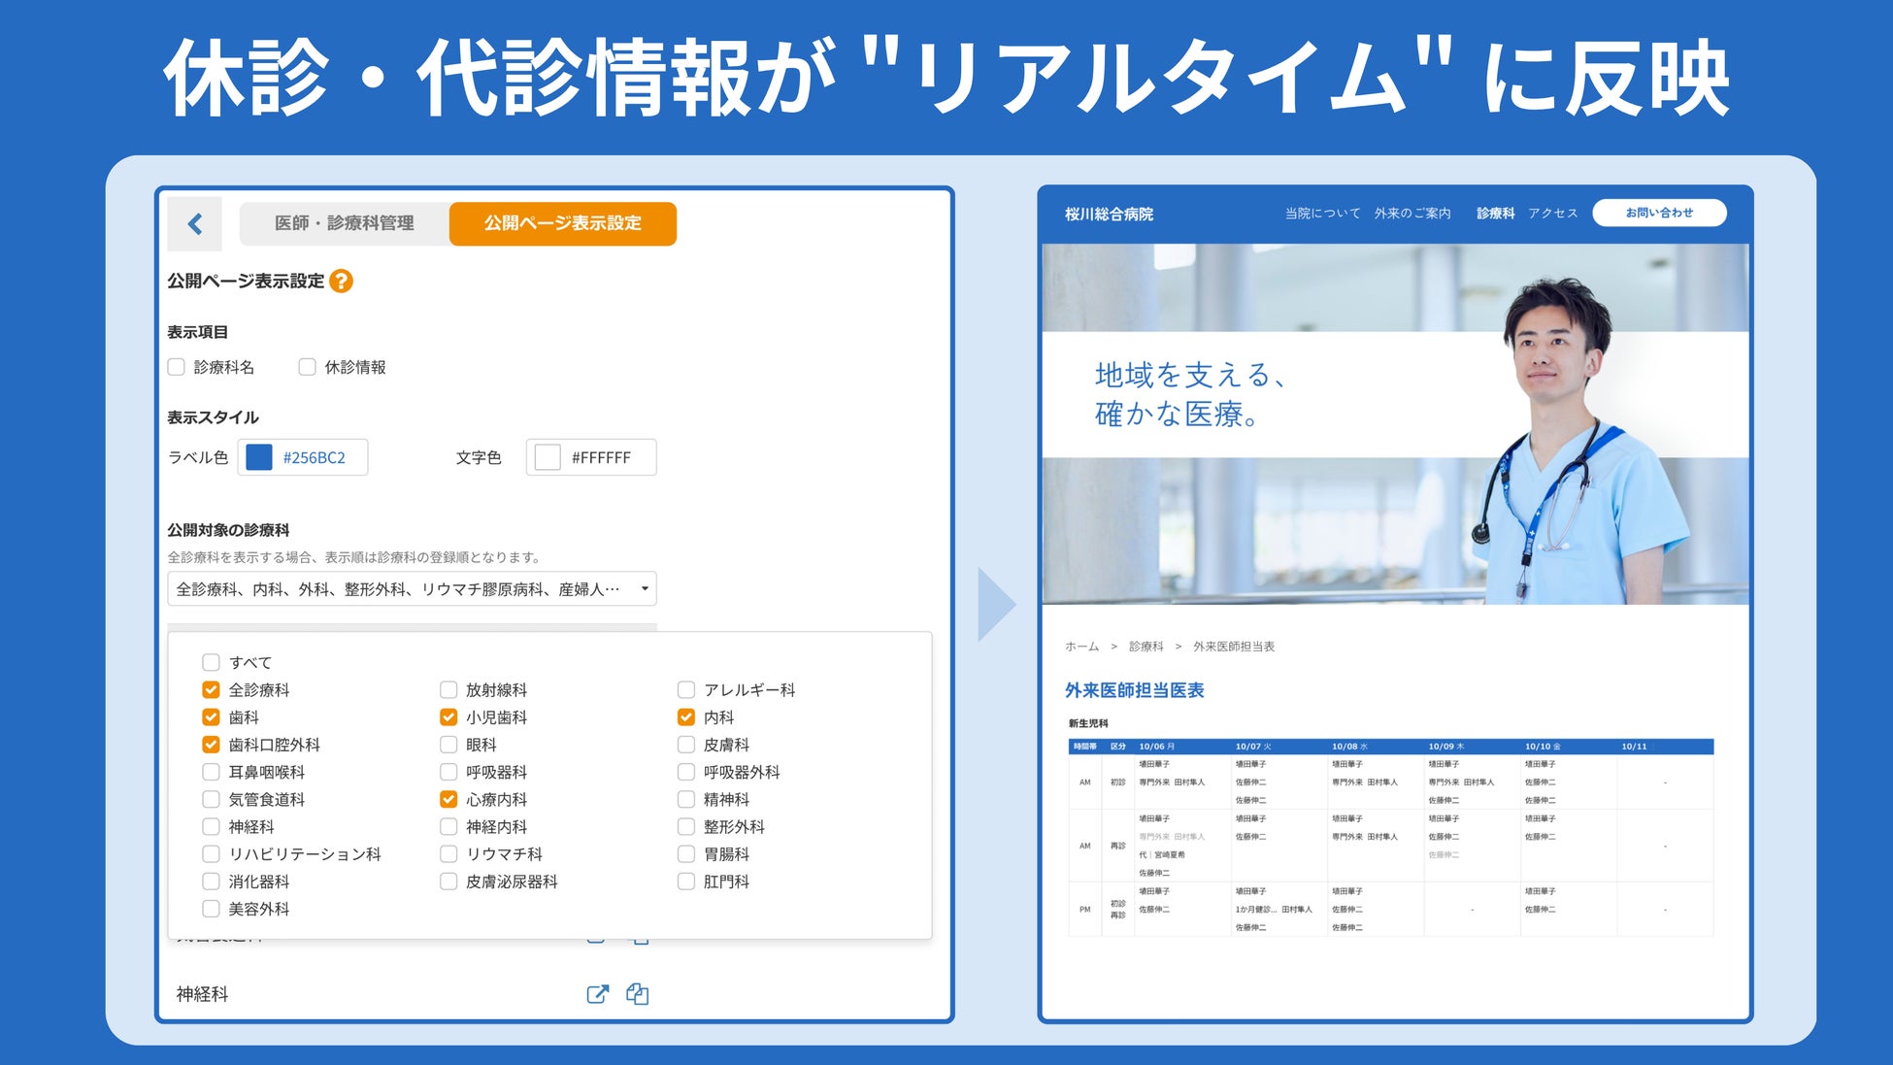Click the back arrow icon
1893x1065 pixels.
(195, 224)
